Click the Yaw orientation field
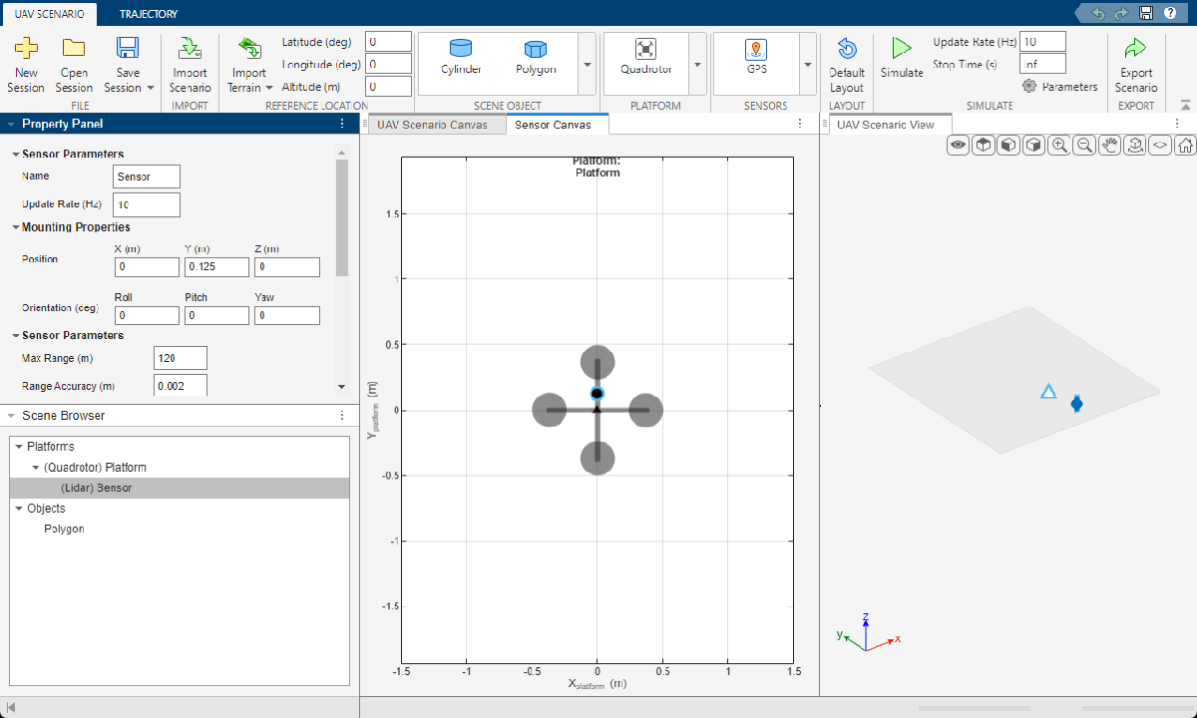Screen dimensions: 1197x718 (x=287, y=315)
